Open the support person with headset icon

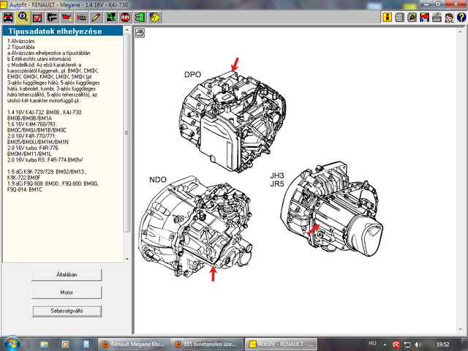click(x=449, y=18)
